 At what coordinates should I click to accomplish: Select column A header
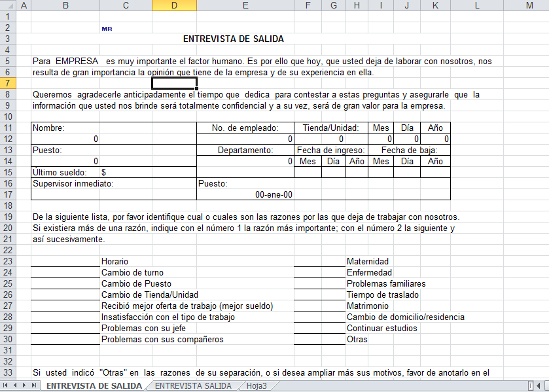tap(24, 5)
